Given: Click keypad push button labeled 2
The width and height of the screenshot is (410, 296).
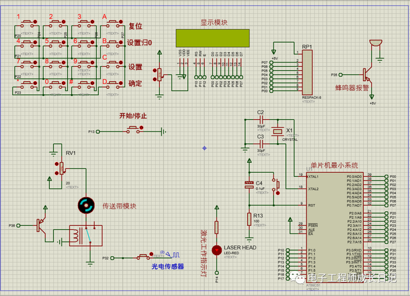Looking at the screenshot, I should pyautogui.click(x=56, y=24).
